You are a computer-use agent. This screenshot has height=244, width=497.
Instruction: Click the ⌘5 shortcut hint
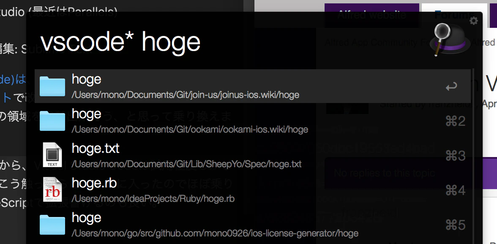[456, 225]
